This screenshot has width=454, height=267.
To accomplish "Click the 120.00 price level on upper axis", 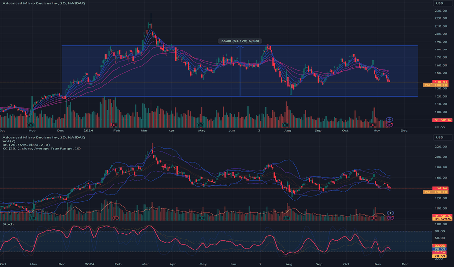I will pyautogui.click(x=441, y=97).
